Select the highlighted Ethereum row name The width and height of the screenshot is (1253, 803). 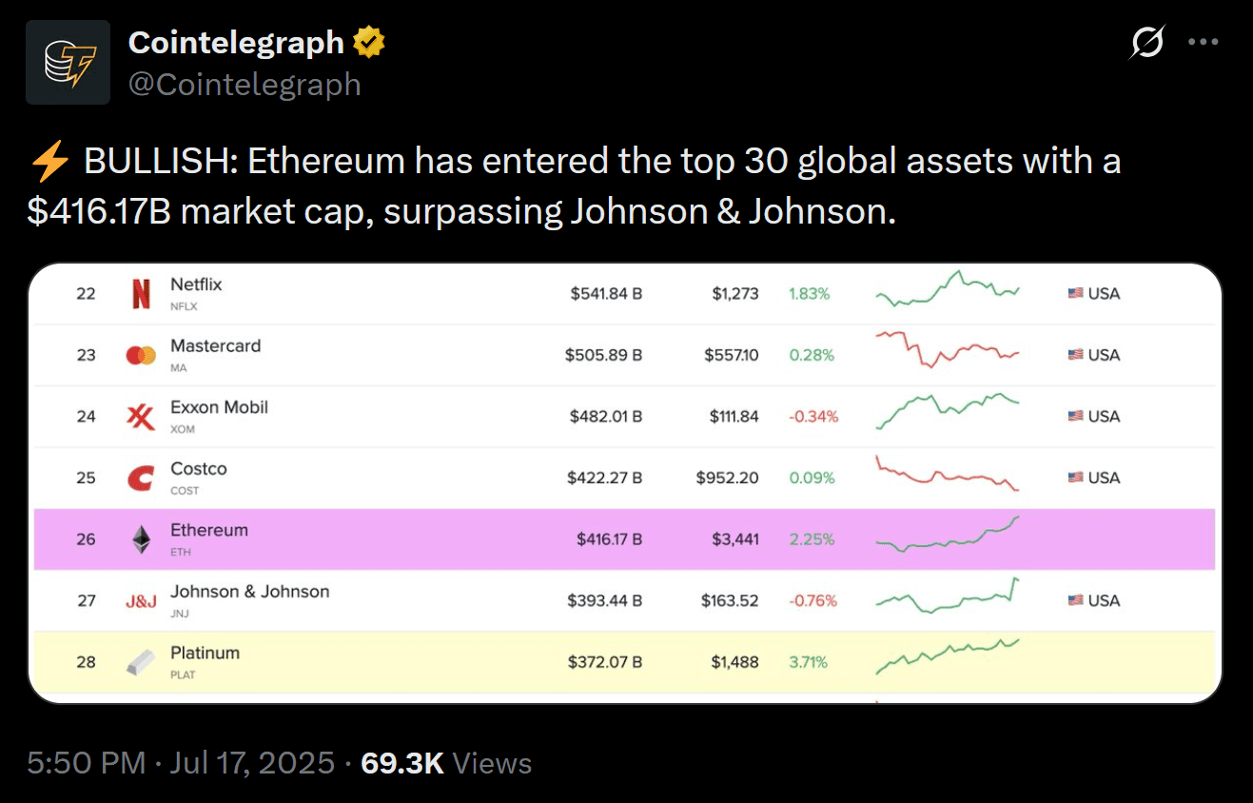(x=209, y=530)
